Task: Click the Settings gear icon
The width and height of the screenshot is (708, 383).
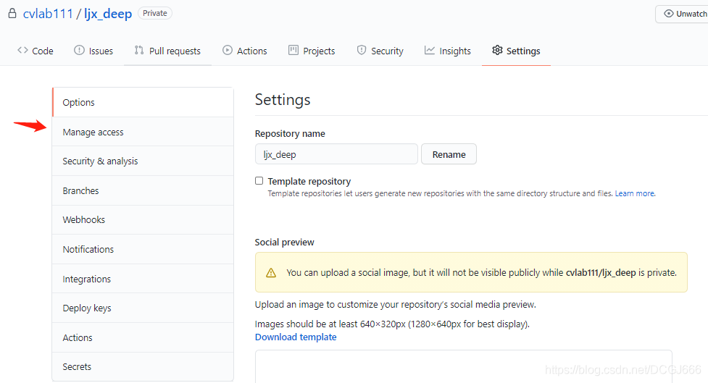Action: pos(497,51)
